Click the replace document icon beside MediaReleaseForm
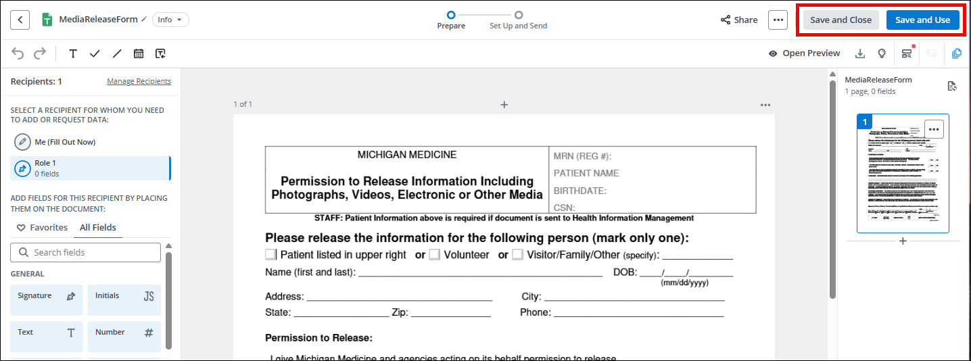The image size is (971, 361). pos(952,86)
